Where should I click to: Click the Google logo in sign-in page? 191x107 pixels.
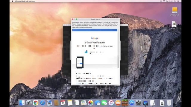coord(95,38)
